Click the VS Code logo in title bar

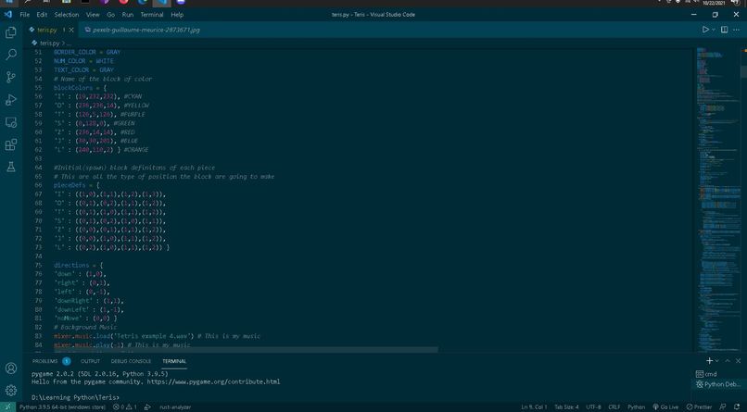(x=8, y=15)
